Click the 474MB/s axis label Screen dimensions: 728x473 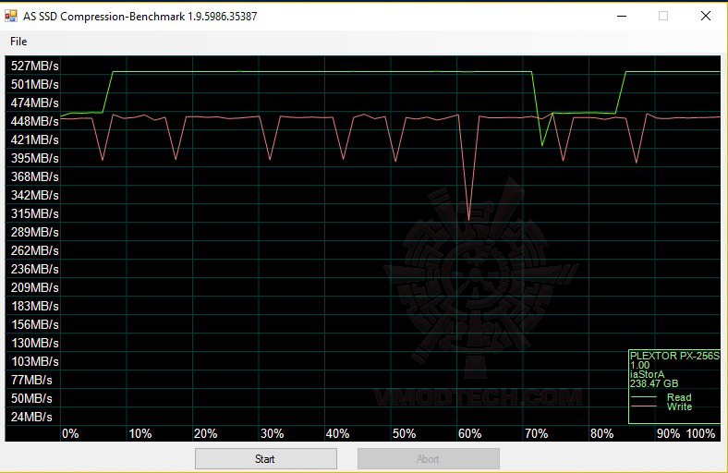coord(35,103)
